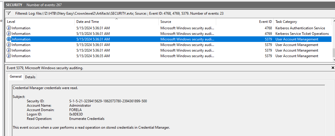Sort by Date and Time column
This screenshot has width=335, height=136.
88,22
